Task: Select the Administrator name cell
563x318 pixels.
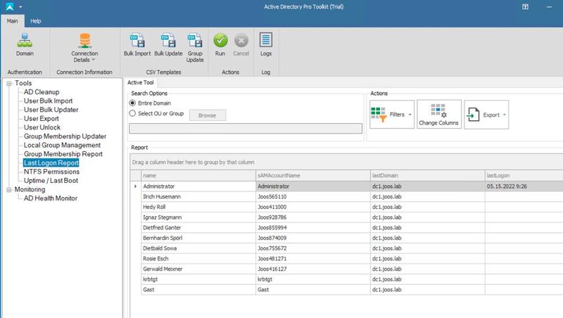Action: pos(198,186)
